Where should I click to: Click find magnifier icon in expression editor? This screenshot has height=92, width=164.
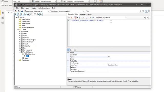coord(83,18)
